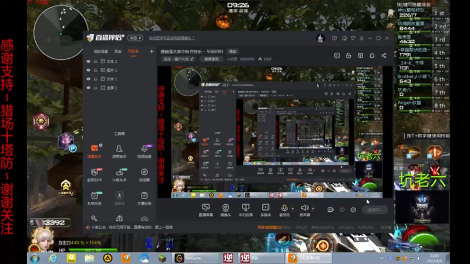Add 摄像头 camera source
Viewport: 470px width, 264px height.
pos(226,210)
